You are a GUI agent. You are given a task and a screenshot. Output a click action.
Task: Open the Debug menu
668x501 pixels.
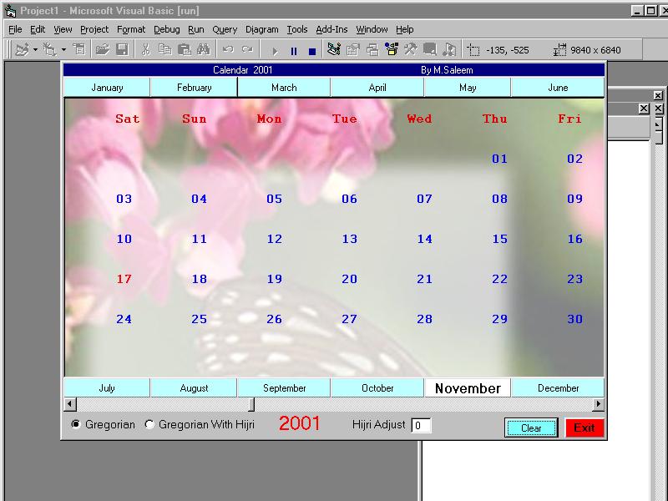[166, 29]
